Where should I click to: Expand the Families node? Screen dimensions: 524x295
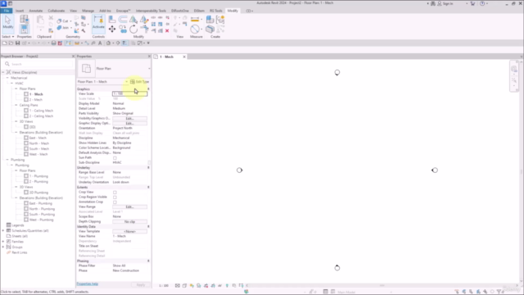(x=3, y=242)
